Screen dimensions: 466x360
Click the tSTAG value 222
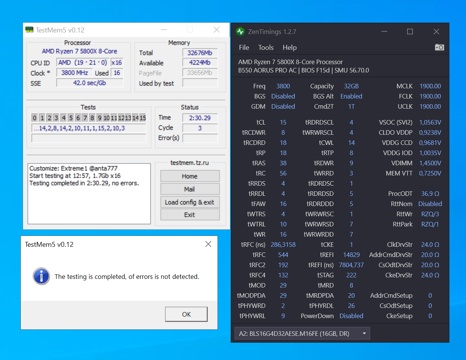(x=351, y=275)
